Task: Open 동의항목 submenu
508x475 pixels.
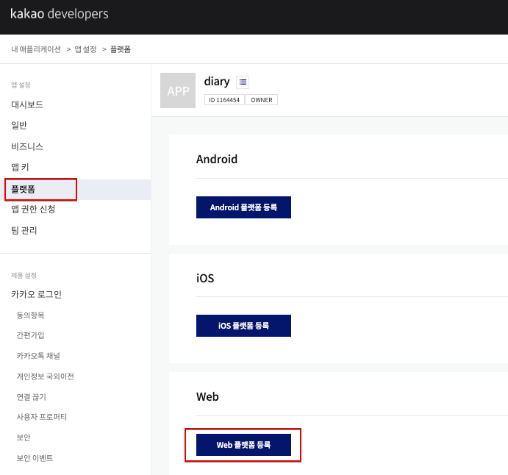Action: coord(30,315)
